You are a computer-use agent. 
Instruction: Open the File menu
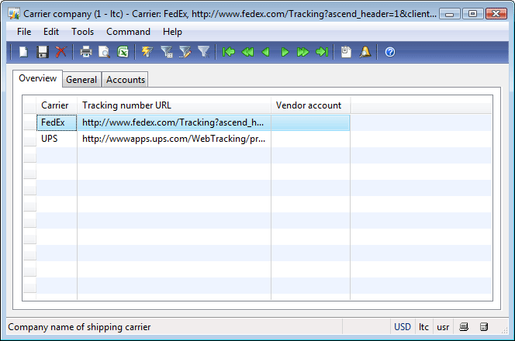click(x=24, y=32)
